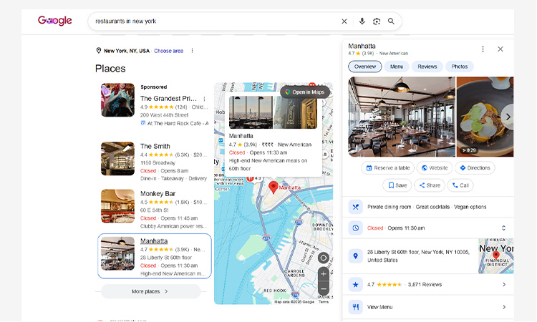Click the View Menu text
537x322 pixels.
pyautogui.click(x=379, y=307)
